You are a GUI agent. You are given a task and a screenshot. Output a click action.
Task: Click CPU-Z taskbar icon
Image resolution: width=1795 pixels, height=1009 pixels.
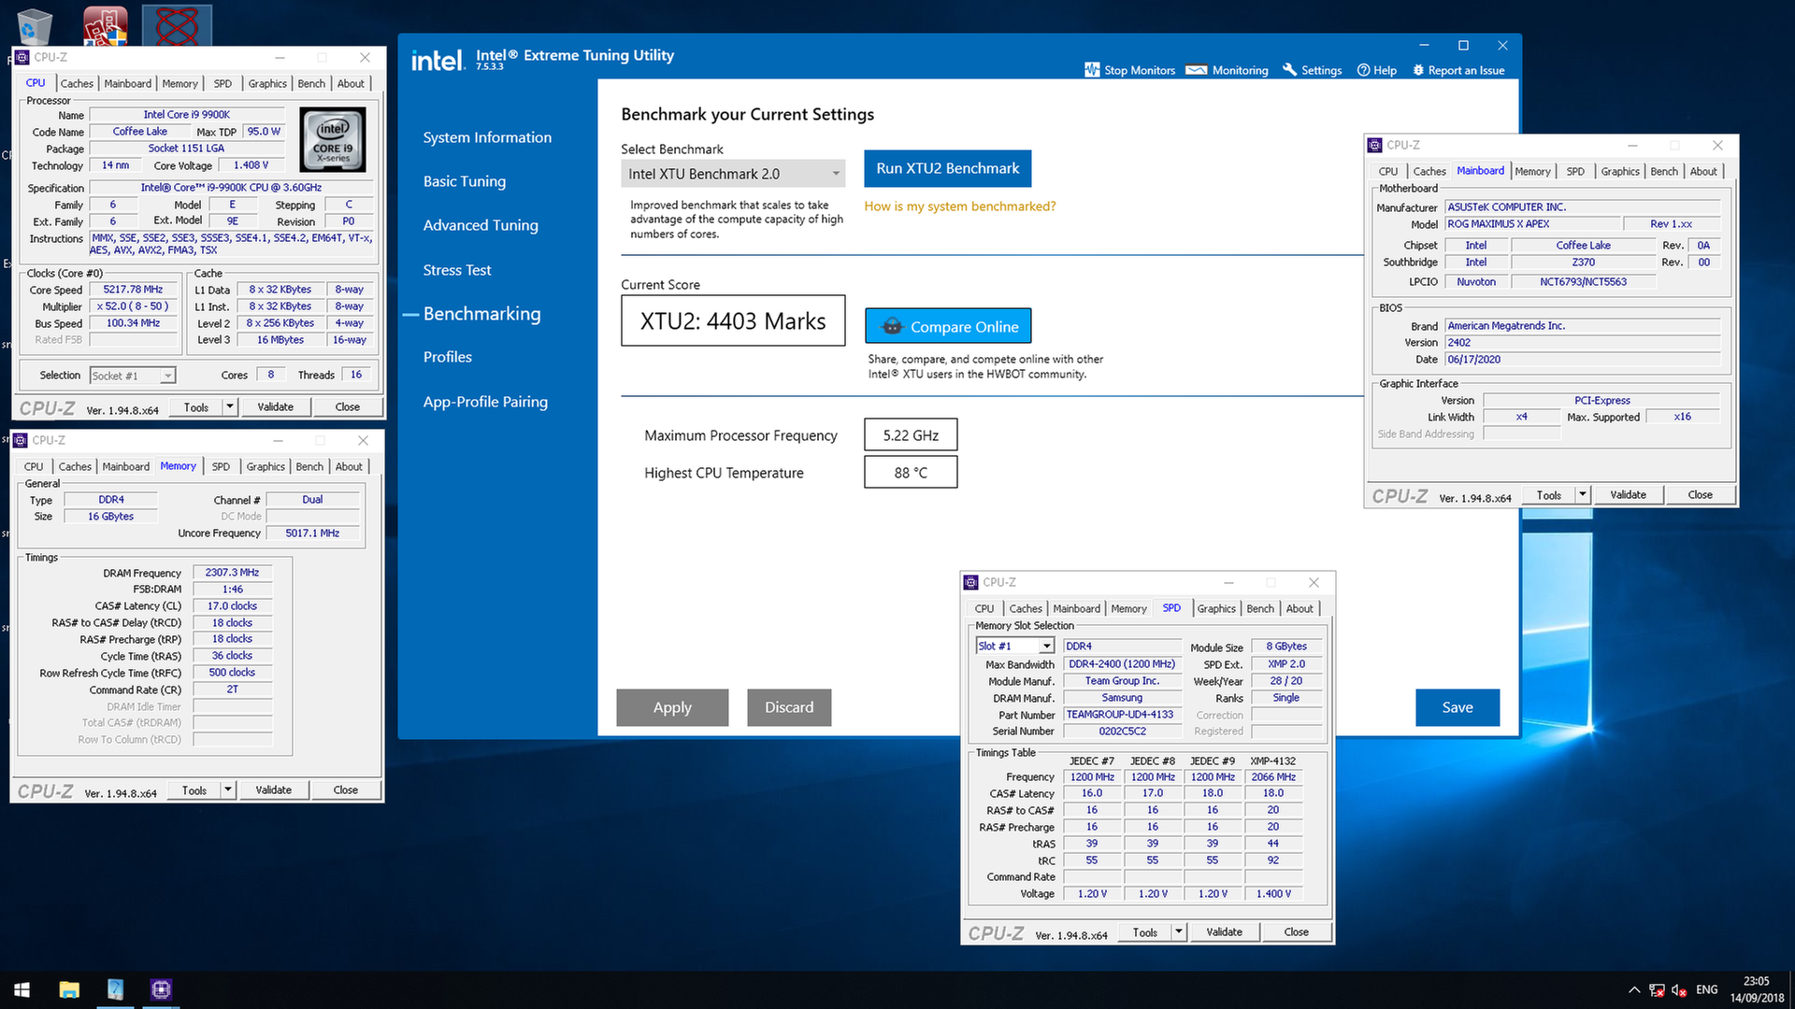(x=161, y=989)
